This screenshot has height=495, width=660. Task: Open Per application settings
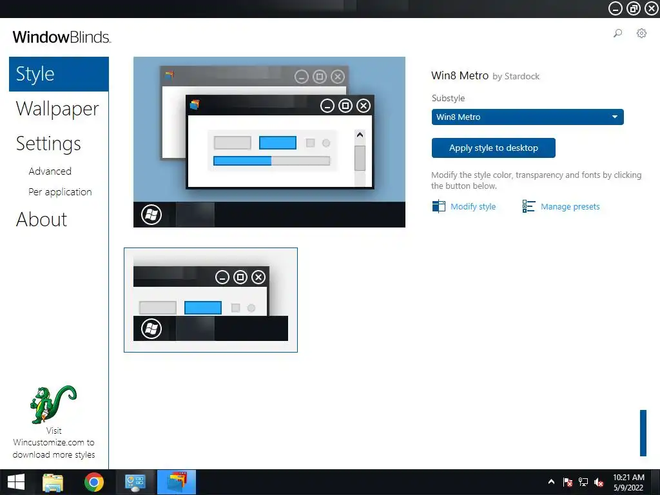click(60, 192)
